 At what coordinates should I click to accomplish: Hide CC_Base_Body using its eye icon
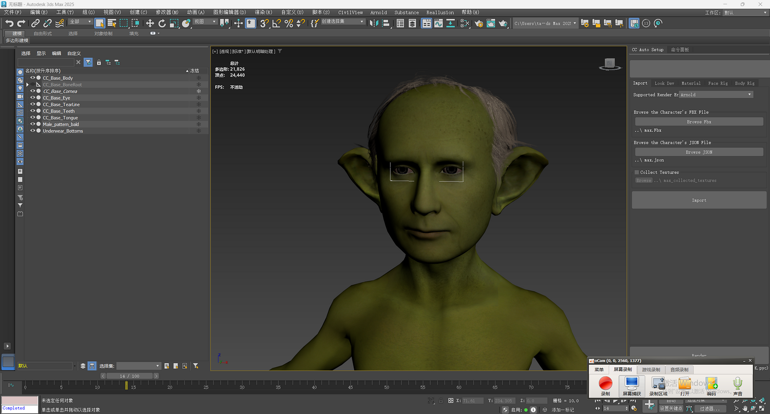pos(33,78)
